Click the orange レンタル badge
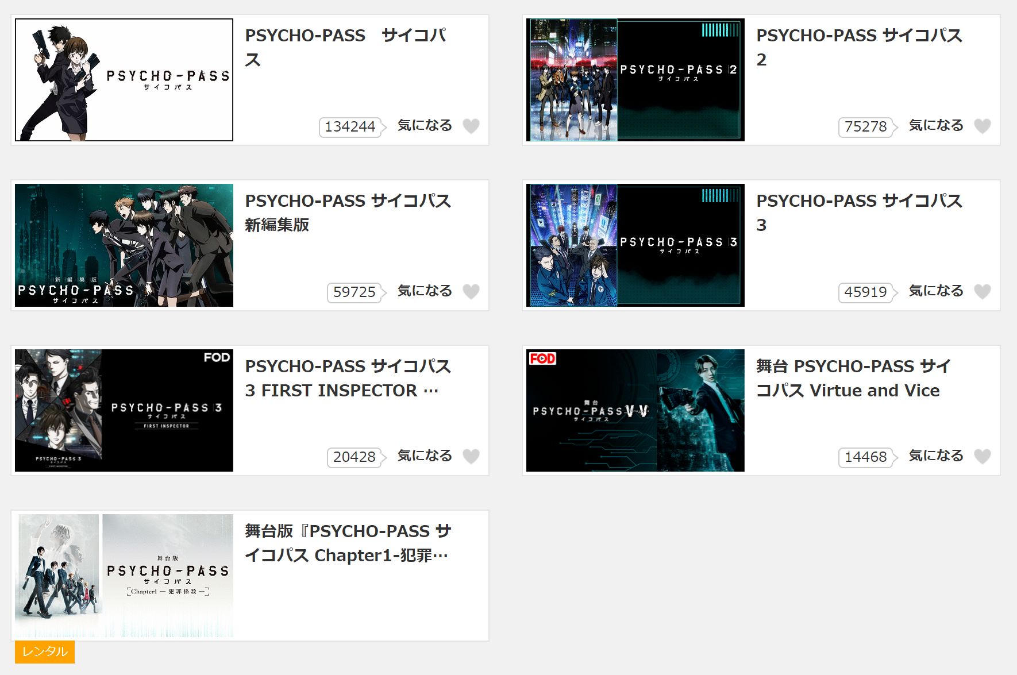 (x=45, y=651)
